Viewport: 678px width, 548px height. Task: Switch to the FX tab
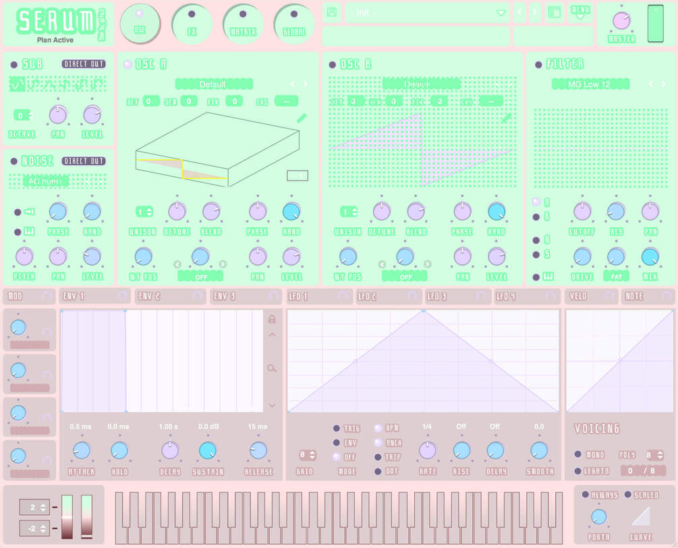192,24
